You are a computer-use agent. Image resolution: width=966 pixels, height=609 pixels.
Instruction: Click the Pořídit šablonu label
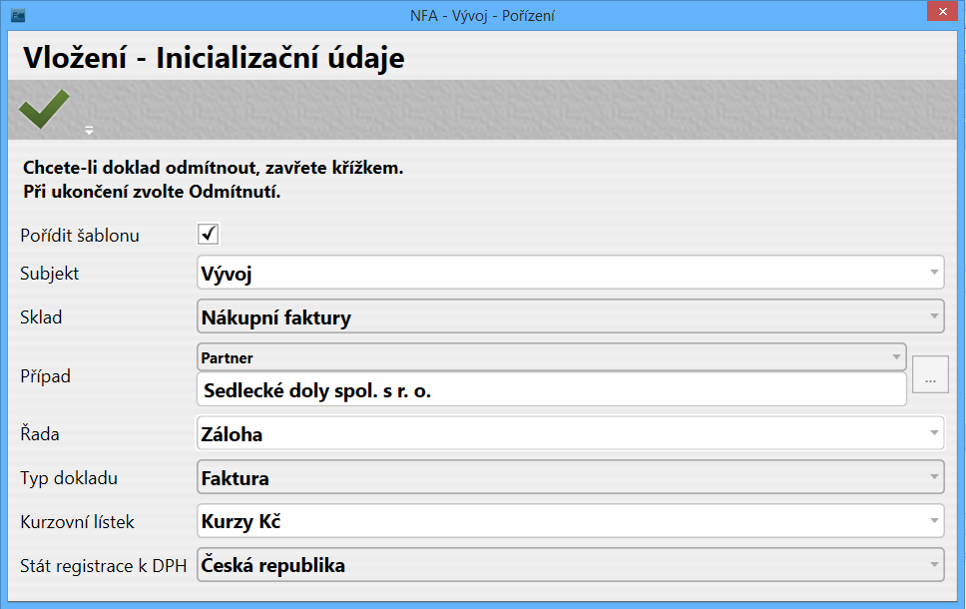pos(80,236)
